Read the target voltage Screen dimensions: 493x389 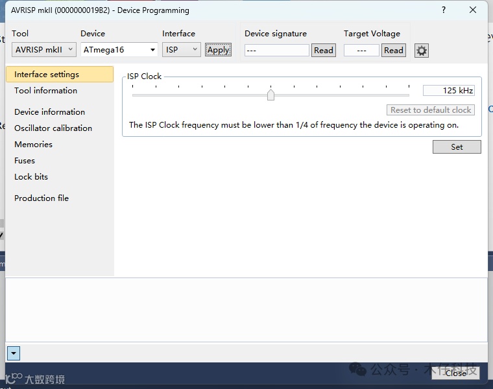[393, 51]
